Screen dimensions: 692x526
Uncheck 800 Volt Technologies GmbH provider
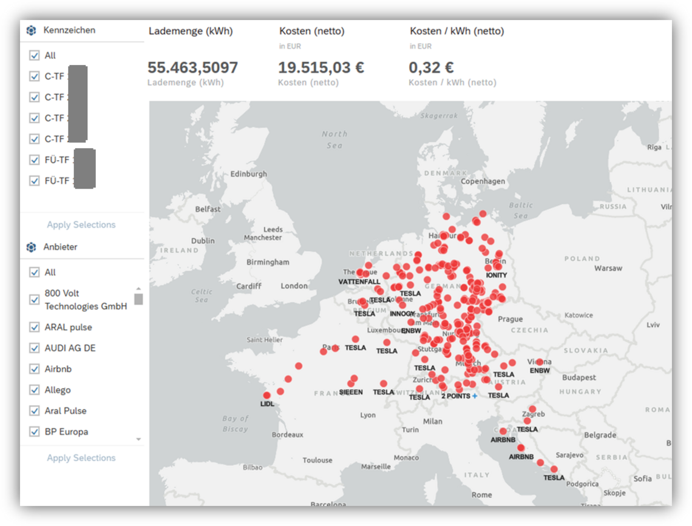pos(34,299)
